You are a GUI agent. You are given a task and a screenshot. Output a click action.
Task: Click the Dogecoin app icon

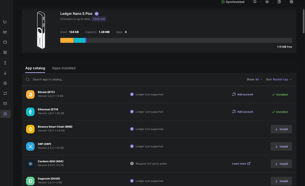pyautogui.click(x=30, y=181)
